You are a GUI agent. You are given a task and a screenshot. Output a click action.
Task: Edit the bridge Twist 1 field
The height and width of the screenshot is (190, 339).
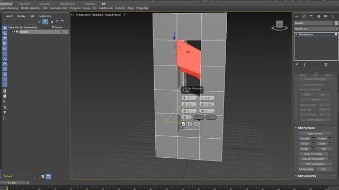tap(189, 111)
